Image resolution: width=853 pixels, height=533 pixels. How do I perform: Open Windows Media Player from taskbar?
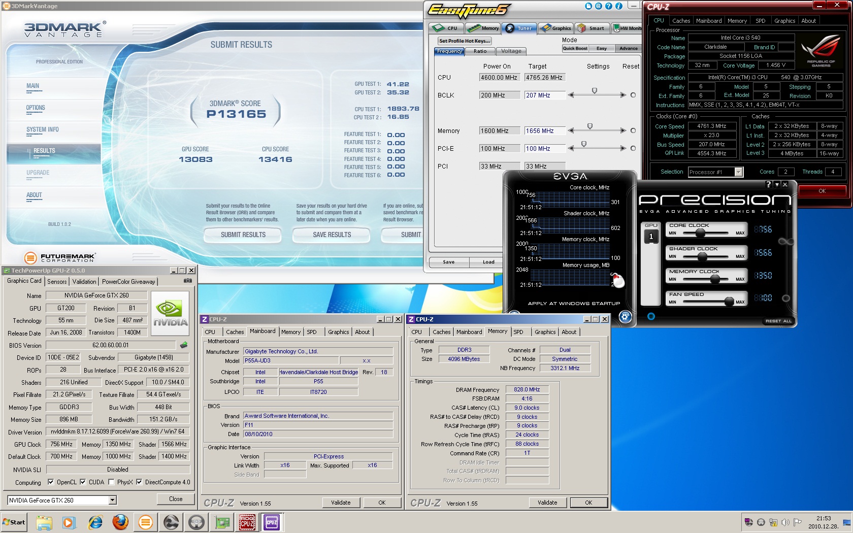pos(69,522)
